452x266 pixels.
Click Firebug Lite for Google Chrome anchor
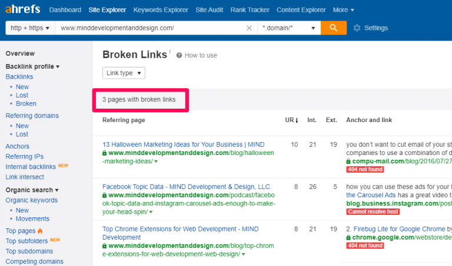click(399, 229)
